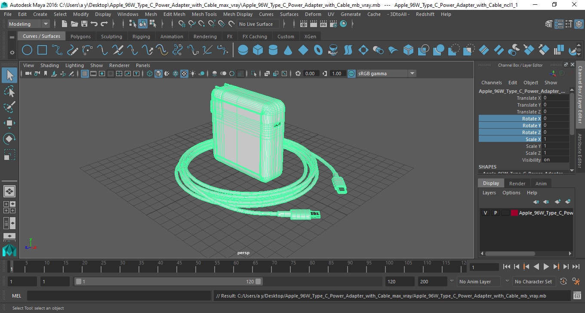Toggle smooth shaded cube display in the viewport
This screenshot has height=313, width=585.
pyautogui.click(x=158, y=74)
